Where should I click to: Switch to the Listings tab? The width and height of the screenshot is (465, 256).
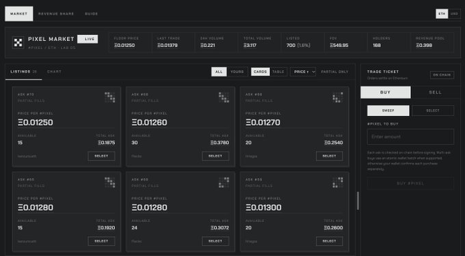[x=23, y=72]
